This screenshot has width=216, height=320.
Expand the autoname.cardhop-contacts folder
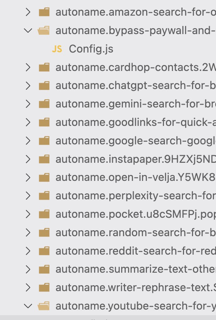pyautogui.click(x=28, y=67)
